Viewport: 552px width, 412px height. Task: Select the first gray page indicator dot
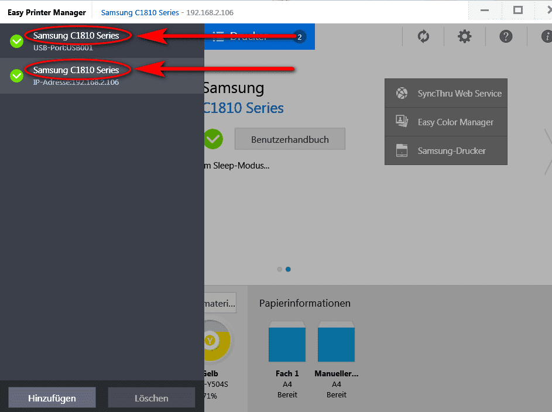click(x=280, y=269)
